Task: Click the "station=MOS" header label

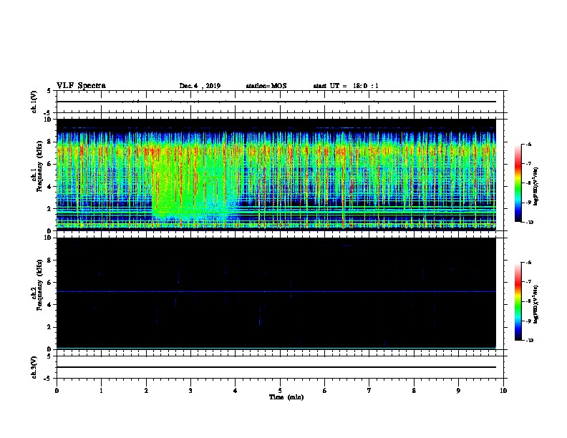Action: [266, 86]
